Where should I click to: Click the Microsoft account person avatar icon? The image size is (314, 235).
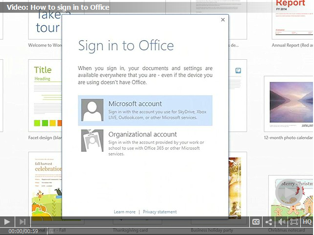coord(92,110)
